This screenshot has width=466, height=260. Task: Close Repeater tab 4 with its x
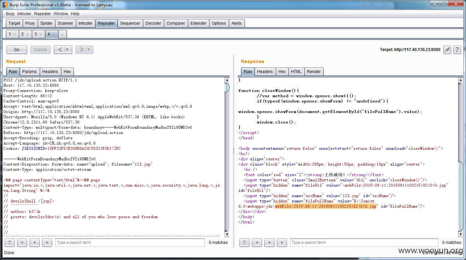pos(54,34)
